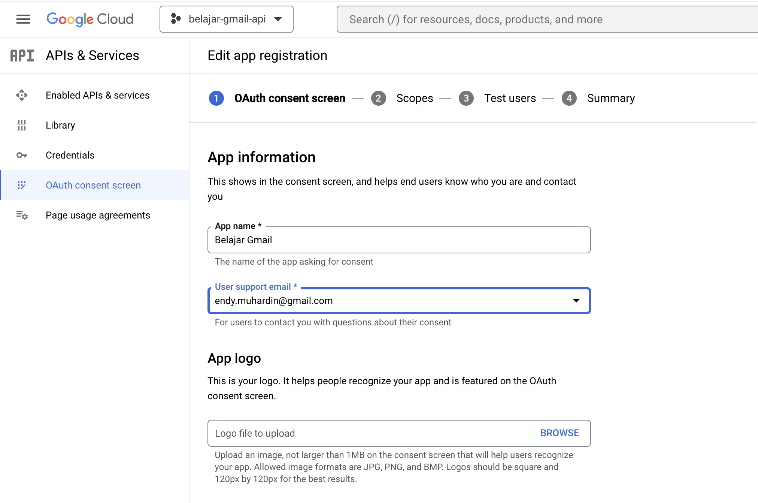758x503 pixels.
Task: Click the Library icon
Action: point(22,125)
